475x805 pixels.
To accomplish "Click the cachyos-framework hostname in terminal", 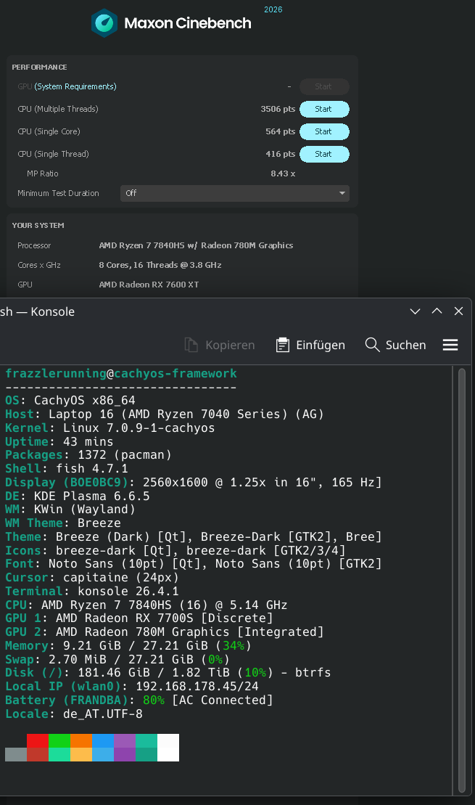I will (175, 374).
